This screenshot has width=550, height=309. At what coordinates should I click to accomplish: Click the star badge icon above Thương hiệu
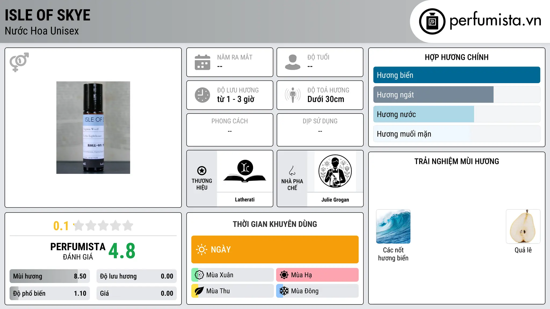tap(202, 171)
